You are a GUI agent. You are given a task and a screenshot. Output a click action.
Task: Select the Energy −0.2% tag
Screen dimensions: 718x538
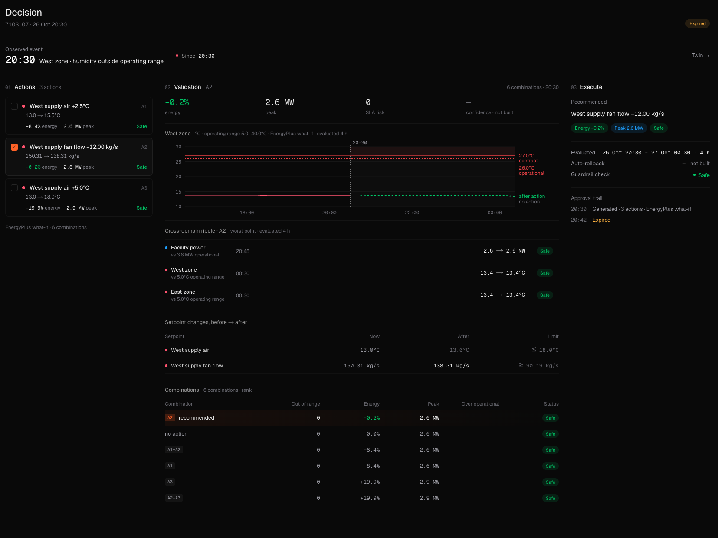[x=589, y=128]
